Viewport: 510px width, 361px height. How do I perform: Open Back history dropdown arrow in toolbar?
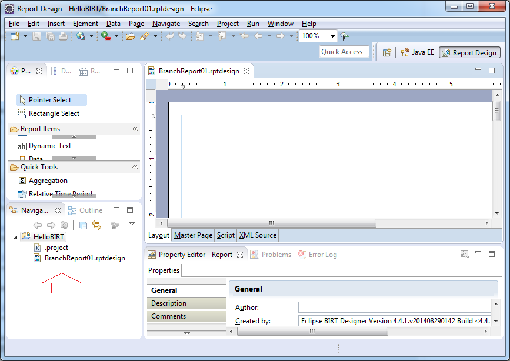pyautogui.click(x=269, y=36)
